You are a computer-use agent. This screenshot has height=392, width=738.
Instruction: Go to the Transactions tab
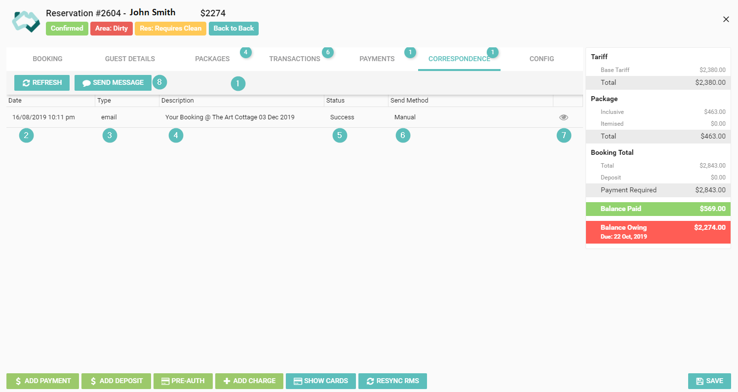tap(295, 59)
